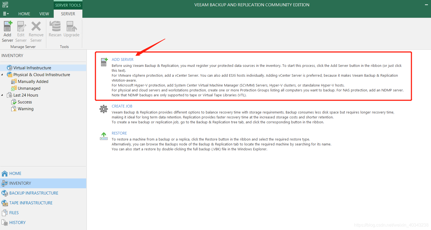The image size is (431, 230).
Task: Click the ADD SERVER section icon
Action: click(x=104, y=62)
